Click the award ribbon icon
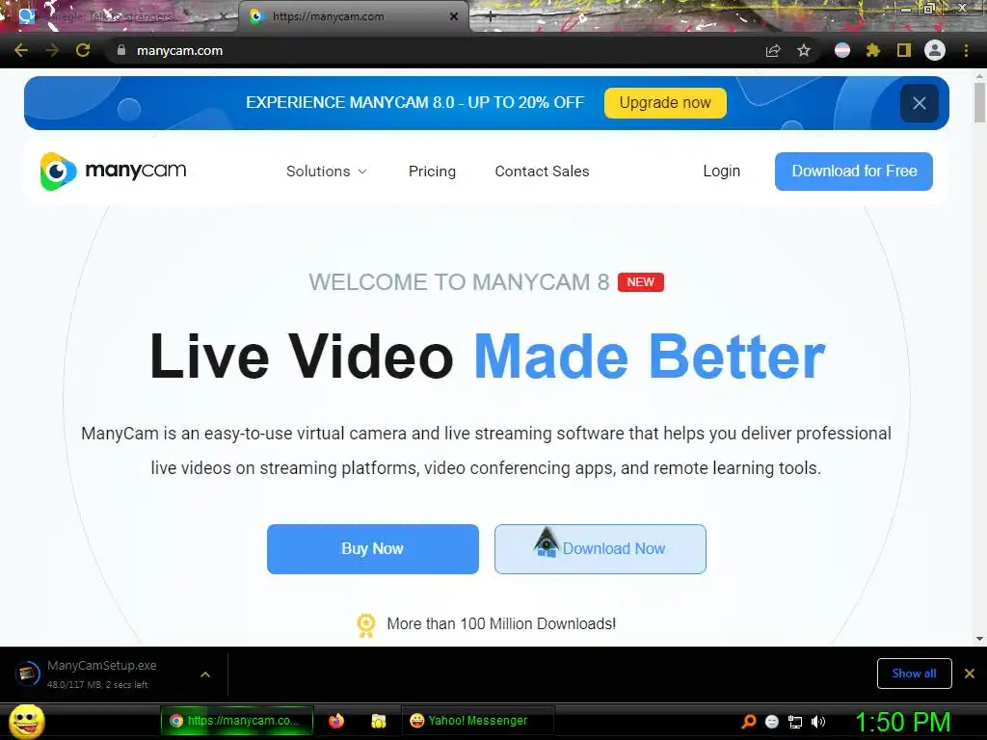 pos(365,625)
